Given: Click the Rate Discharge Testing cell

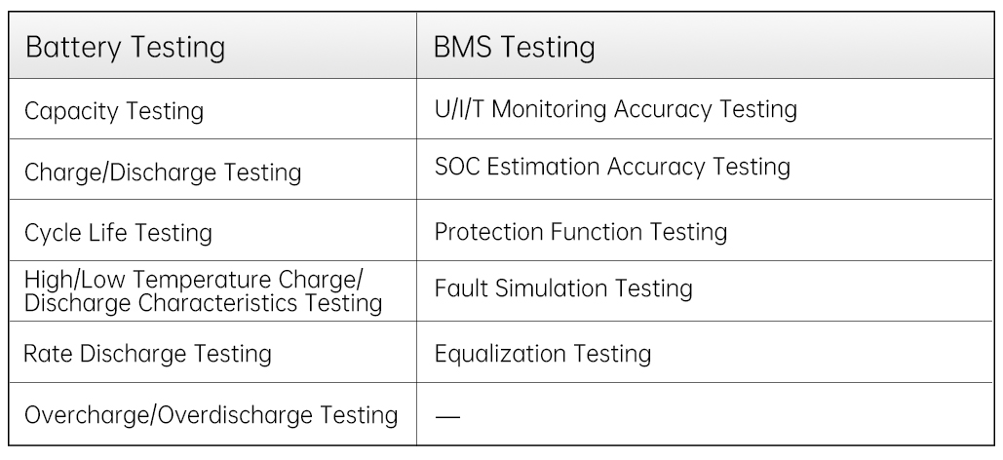Looking at the screenshot, I should coord(147,353).
